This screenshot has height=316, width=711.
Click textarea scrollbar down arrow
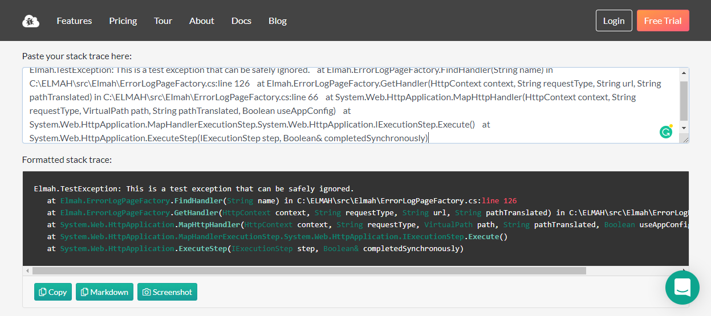[x=684, y=128]
